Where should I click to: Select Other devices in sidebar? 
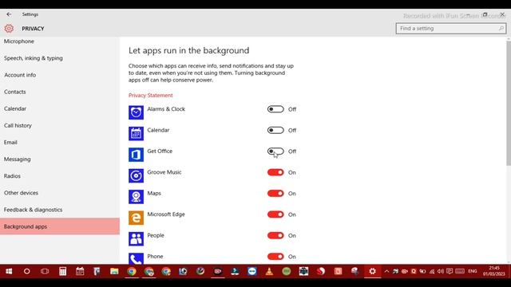pyautogui.click(x=60, y=193)
